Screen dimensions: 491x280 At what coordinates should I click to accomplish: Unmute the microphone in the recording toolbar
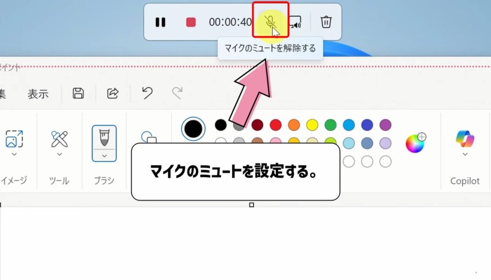271,22
